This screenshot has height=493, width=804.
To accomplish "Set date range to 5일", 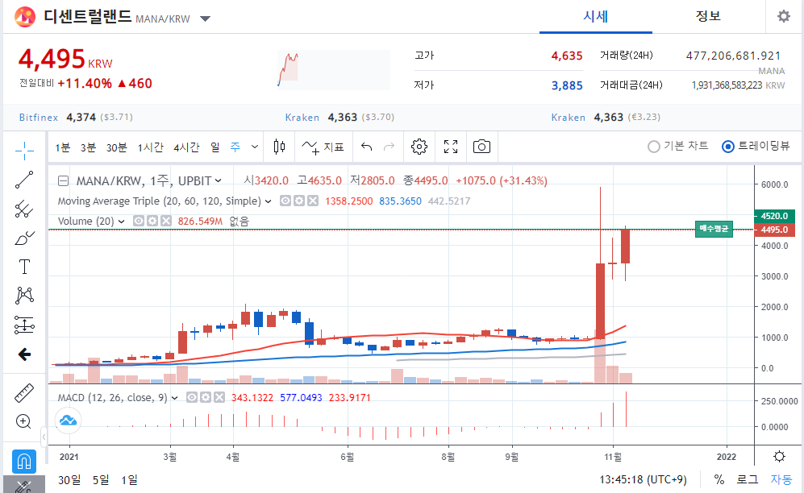I will (101, 479).
